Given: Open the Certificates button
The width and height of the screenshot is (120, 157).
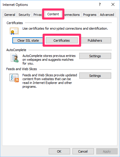Looking at the screenshot, I should (62, 40).
